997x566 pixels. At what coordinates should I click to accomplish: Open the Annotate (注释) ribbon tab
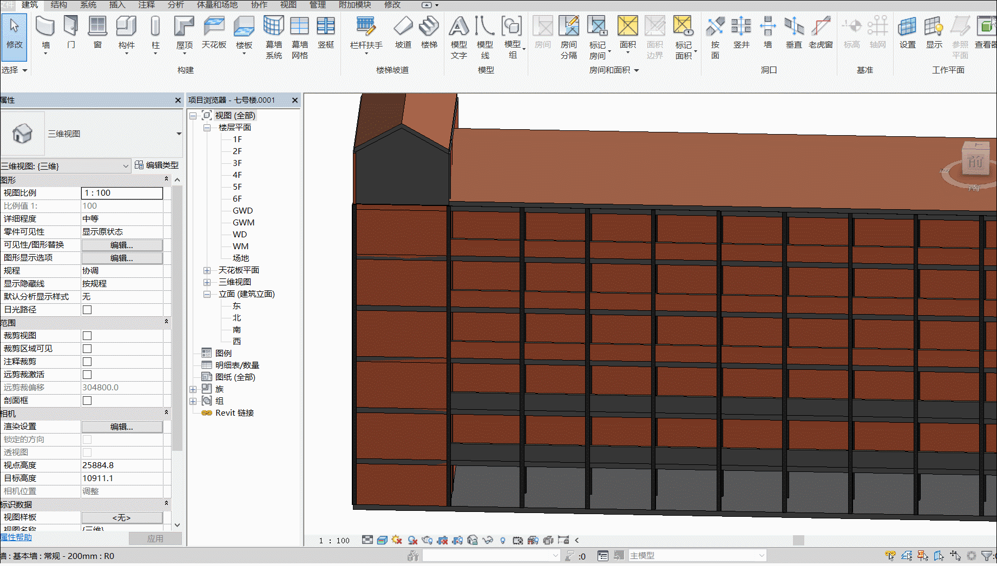click(x=147, y=5)
